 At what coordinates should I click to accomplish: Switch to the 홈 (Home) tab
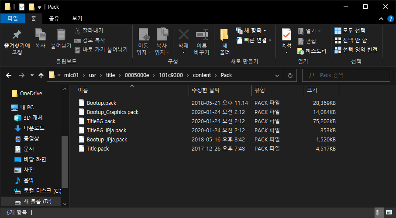[34, 18]
